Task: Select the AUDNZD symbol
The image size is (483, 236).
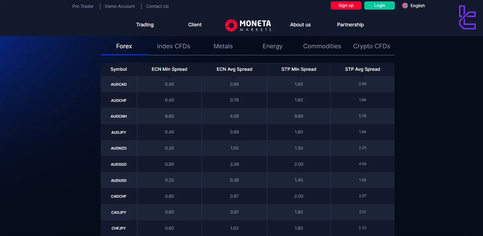Action: pos(119,148)
